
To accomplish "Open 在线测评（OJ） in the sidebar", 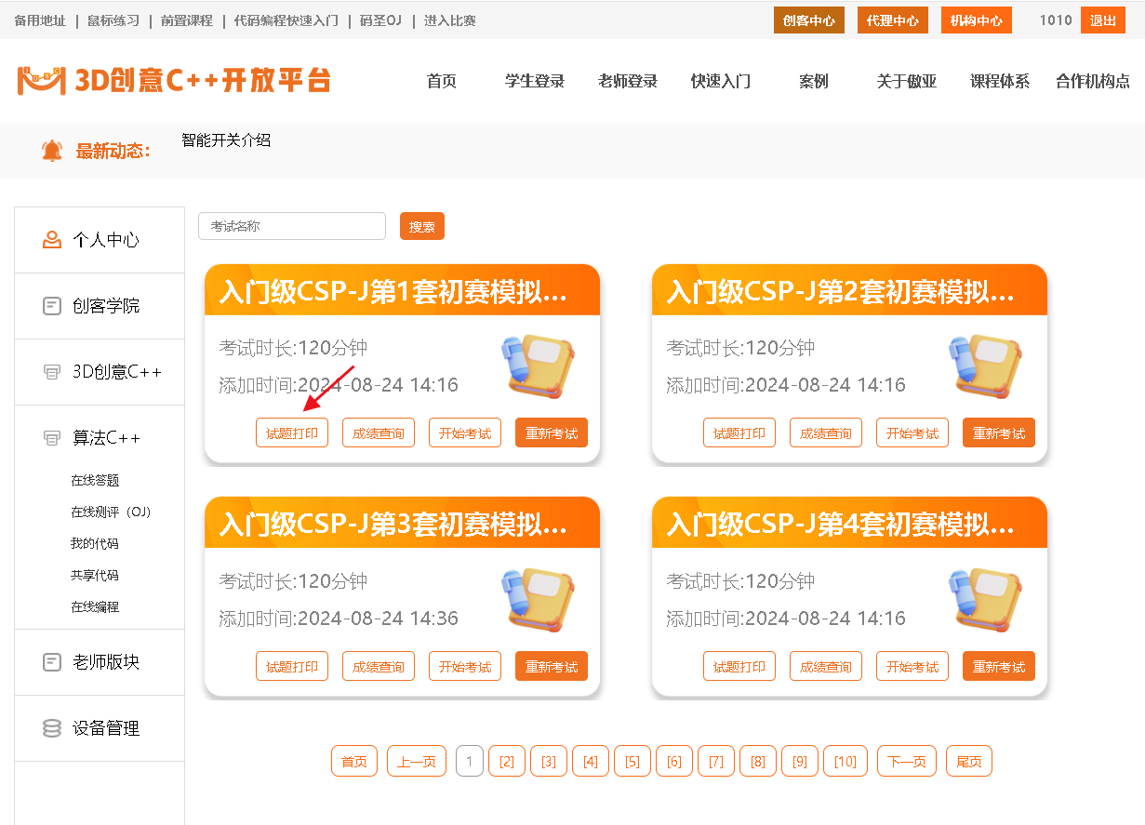I will click(x=110, y=512).
